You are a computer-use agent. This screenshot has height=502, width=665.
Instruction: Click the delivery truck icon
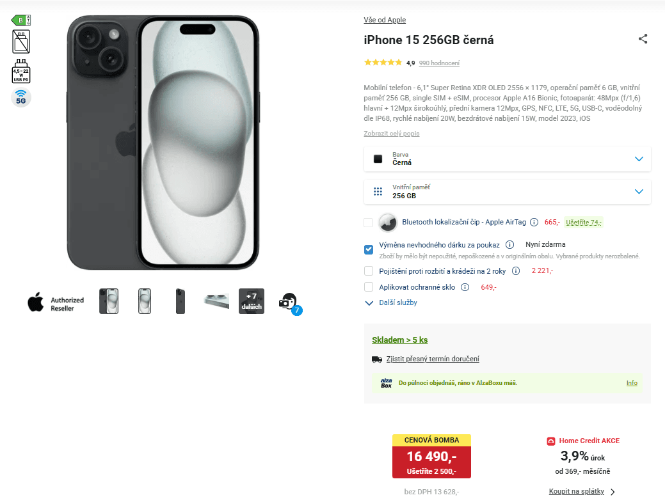coord(377,359)
